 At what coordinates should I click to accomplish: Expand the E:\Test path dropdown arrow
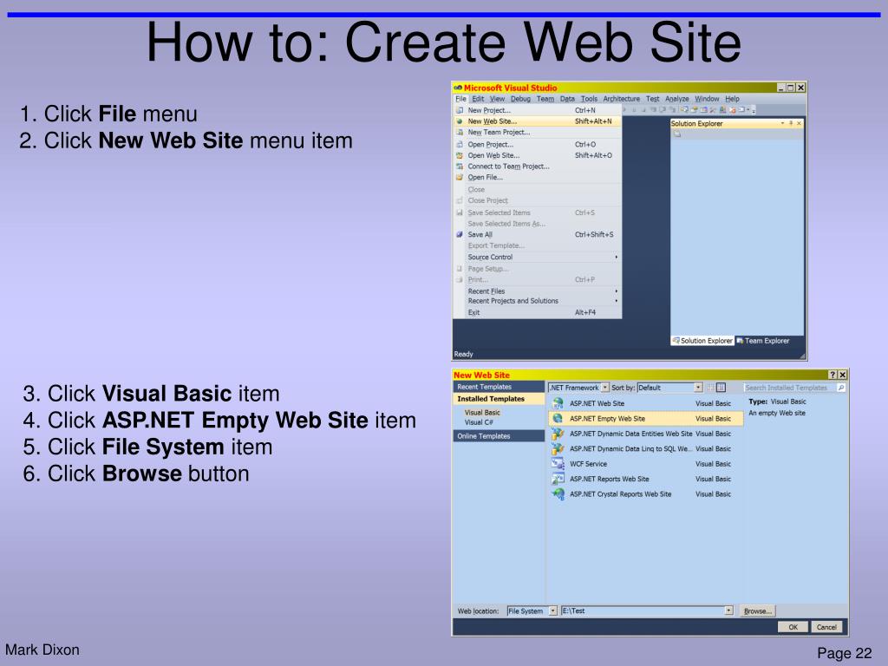coord(728,610)
